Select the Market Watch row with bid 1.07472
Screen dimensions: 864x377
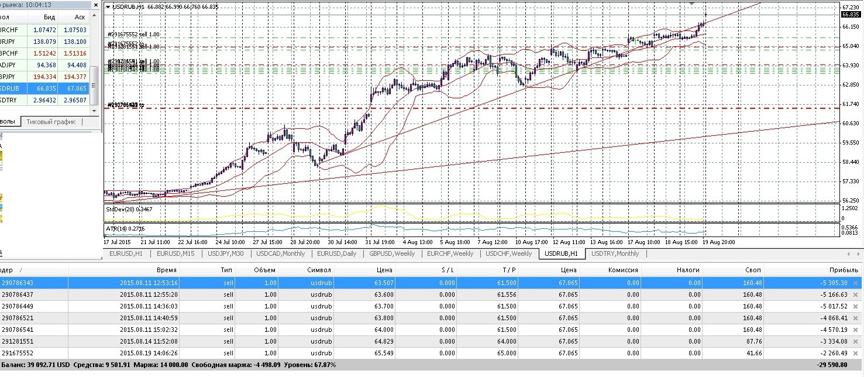(x=45, y=30)
